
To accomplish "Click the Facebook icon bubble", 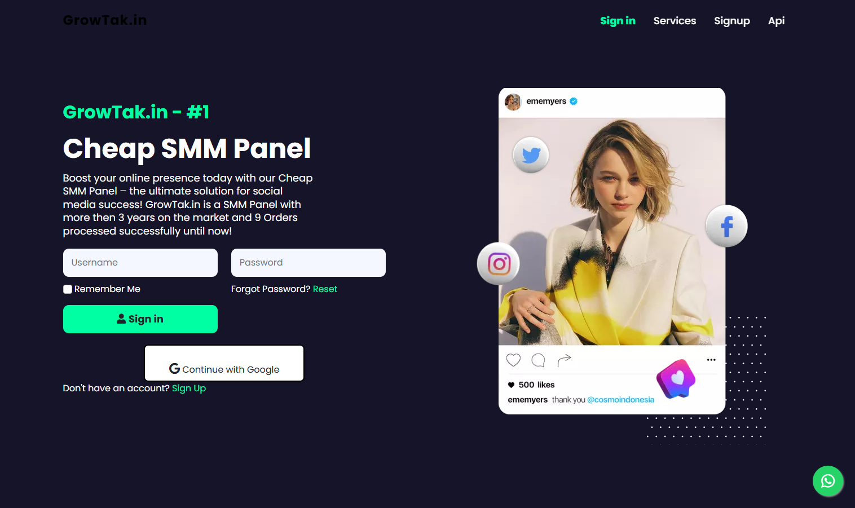I will 726,226.
